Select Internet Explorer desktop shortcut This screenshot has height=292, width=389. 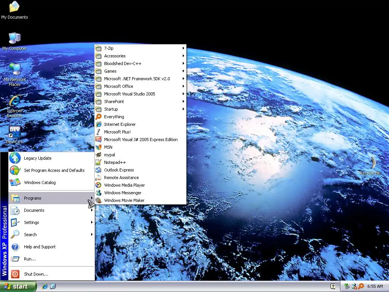14,106
